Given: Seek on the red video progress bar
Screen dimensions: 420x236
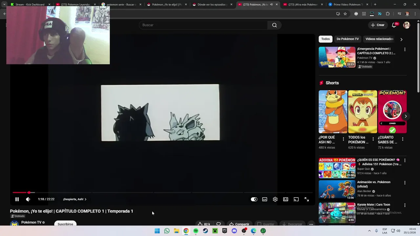Looking at the screenshot, I should [162, 192].
